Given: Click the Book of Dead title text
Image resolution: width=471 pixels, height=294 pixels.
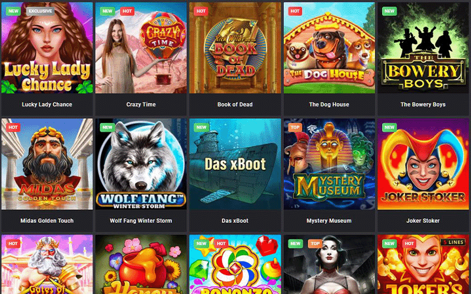Looking at the screenshot, I should pyautogui.click(x=235, y=105).
